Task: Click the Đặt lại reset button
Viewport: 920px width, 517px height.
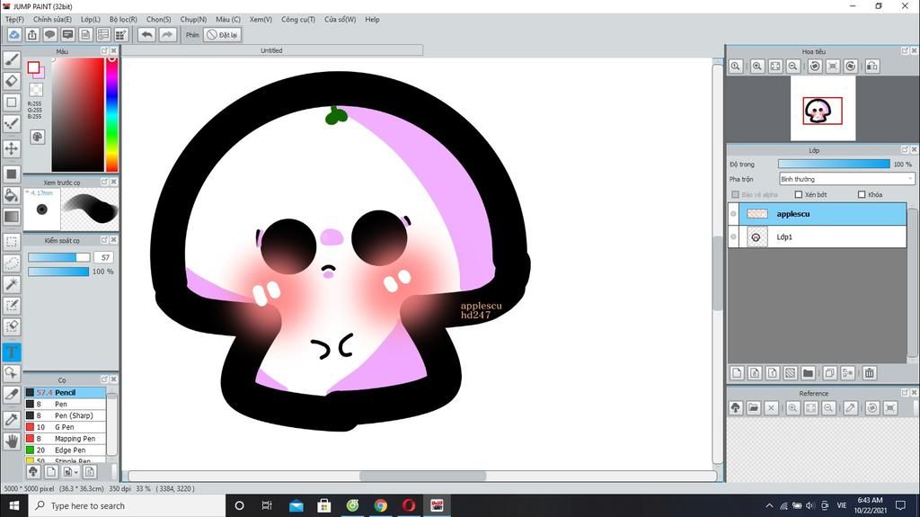Action: pyautogui.click(x=223, y=35)
